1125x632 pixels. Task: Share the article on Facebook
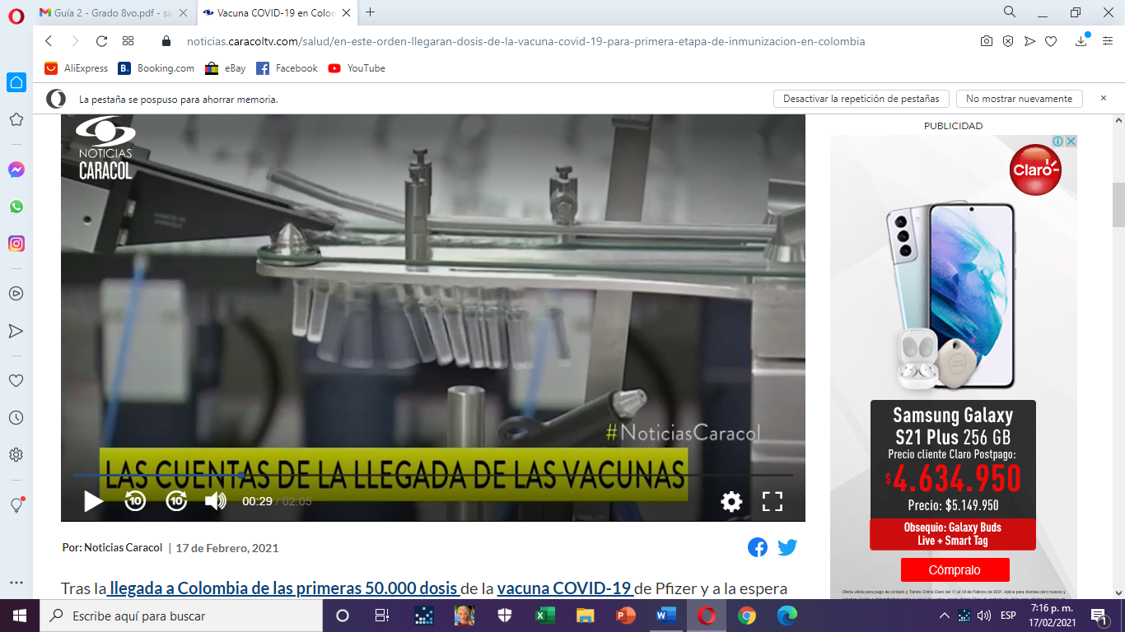pos(758,547)
